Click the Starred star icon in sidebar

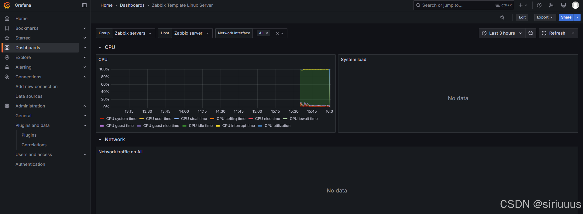pos(7,38)
